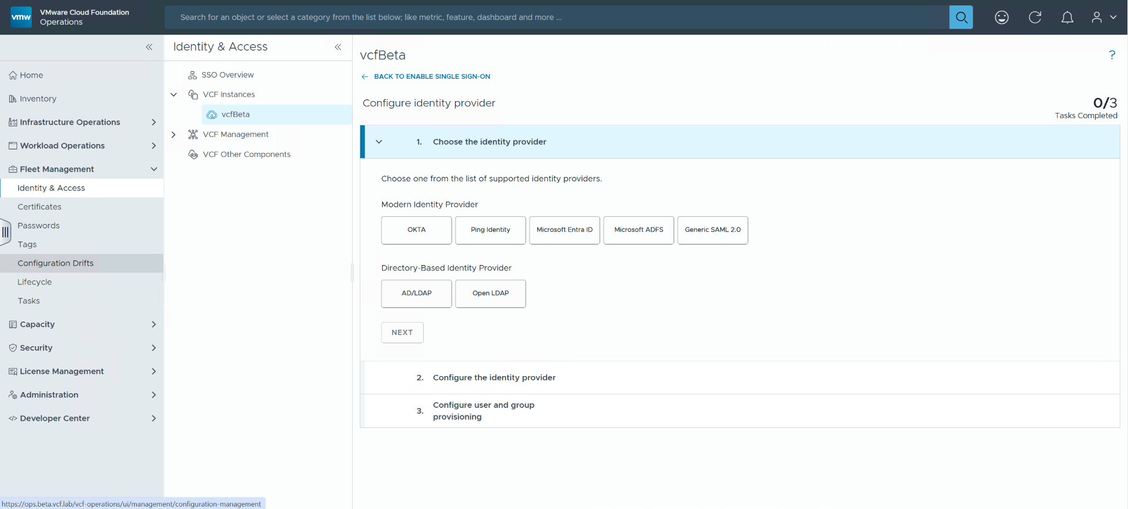The height and width of the screenshot is (509, 1128).
Task: Open Identity & Access menu item
Action: coord(82,188)
